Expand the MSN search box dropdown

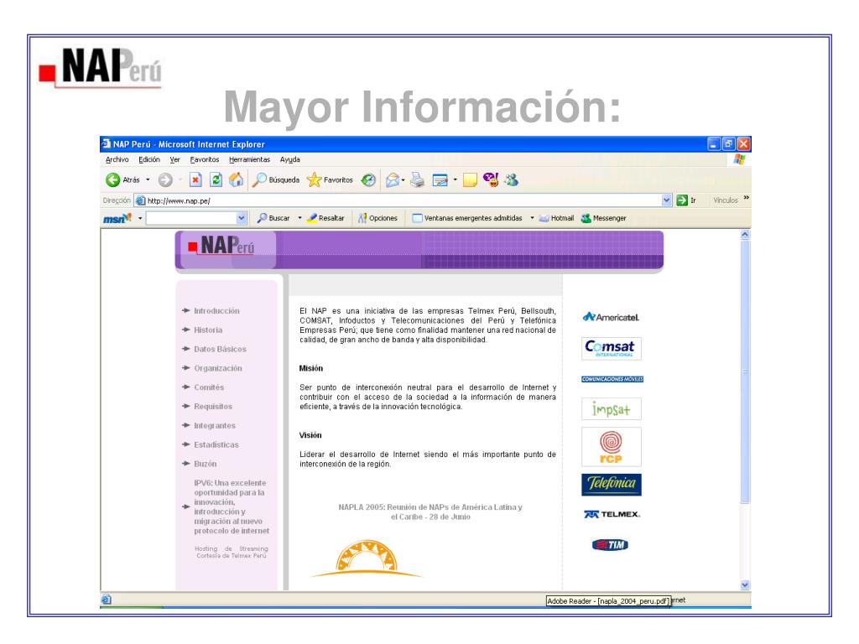click(x=242, y=218)
